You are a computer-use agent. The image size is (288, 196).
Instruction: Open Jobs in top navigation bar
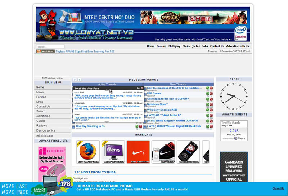coord(205,46)
